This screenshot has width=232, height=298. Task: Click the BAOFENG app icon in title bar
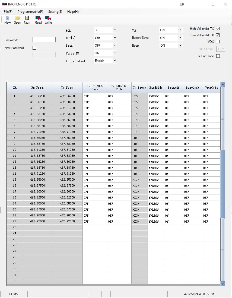(x=4, y=4)
